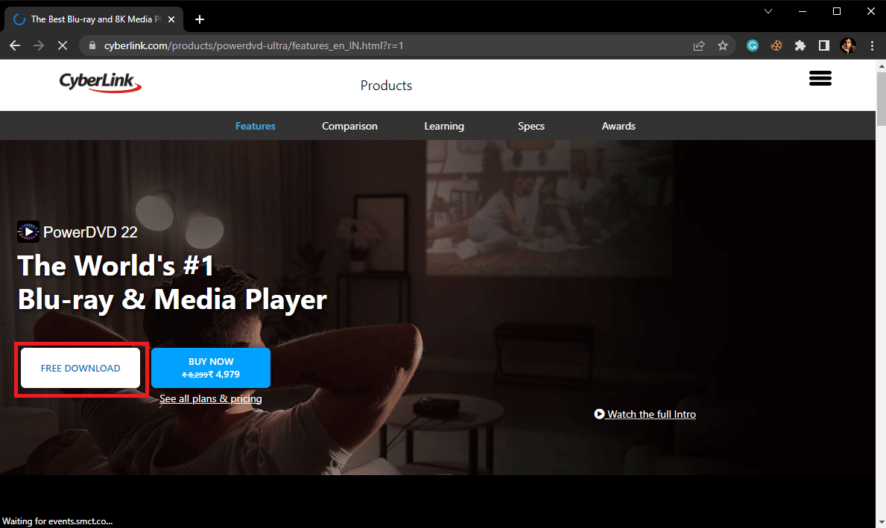Open a new browser tab
This screenshot has height=528, width=886.
pos(200,19)
